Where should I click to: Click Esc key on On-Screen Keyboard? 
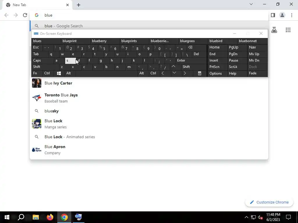pyautogui.click(x=37, y=47)
